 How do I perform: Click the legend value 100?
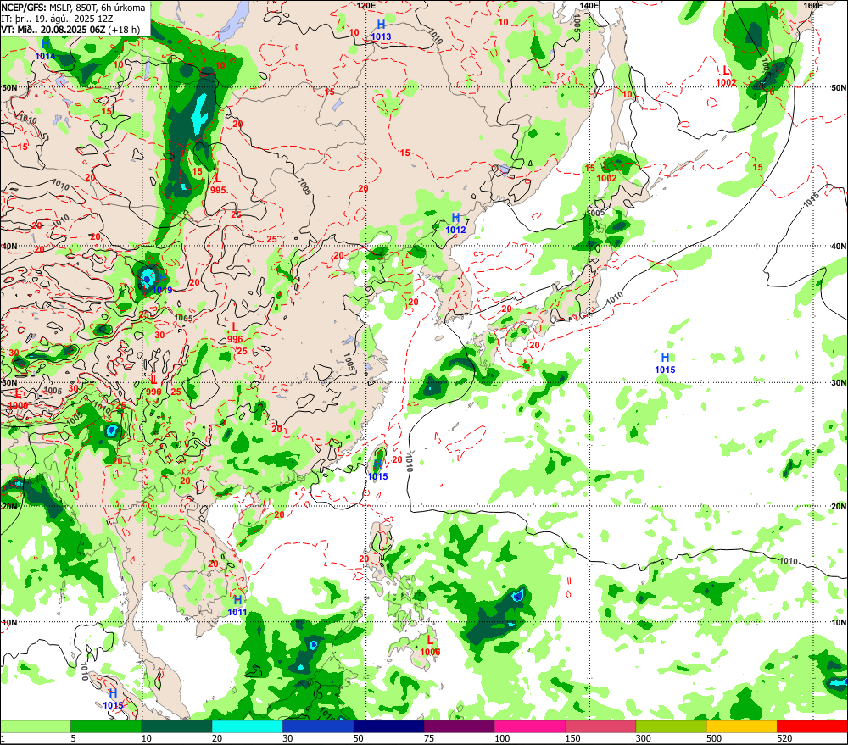502,738
